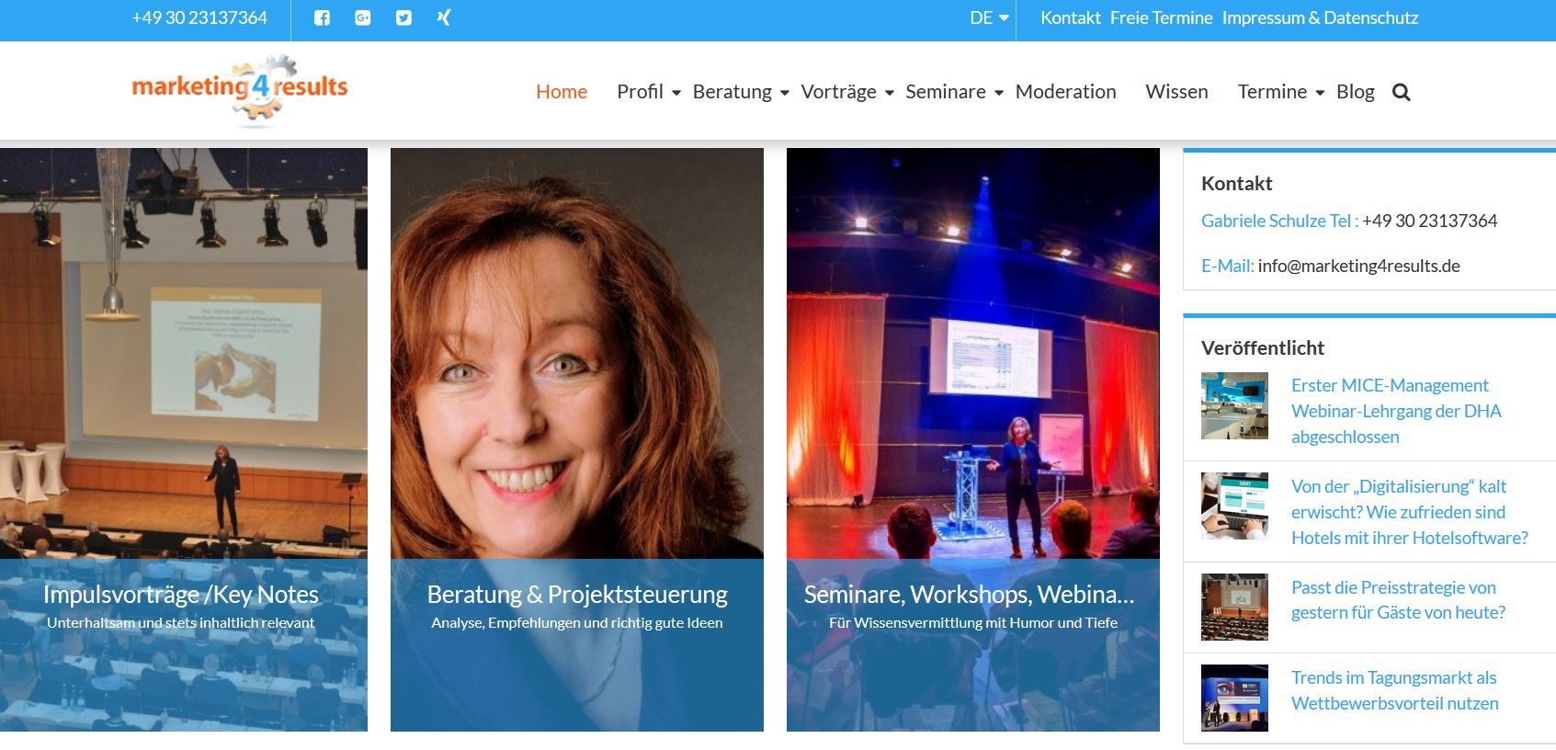
Task: Open the Google Plus icon link
Action: coord(363,17)
